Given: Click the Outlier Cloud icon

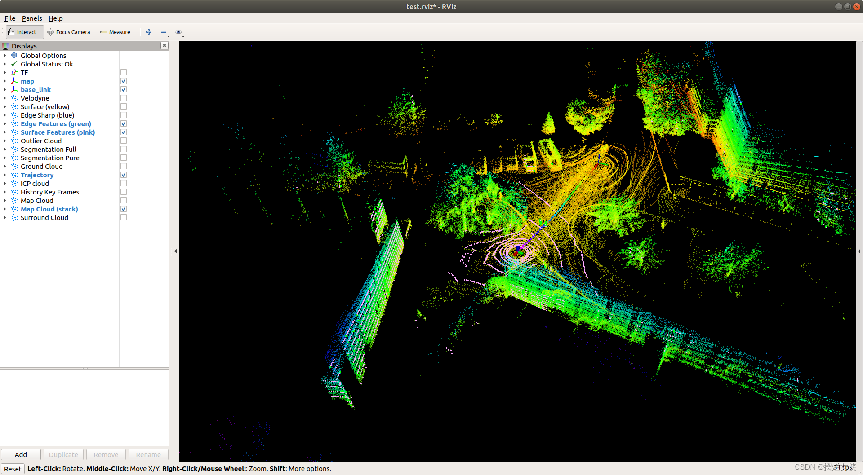Looking at the screenshot, I should click(14, 141).
